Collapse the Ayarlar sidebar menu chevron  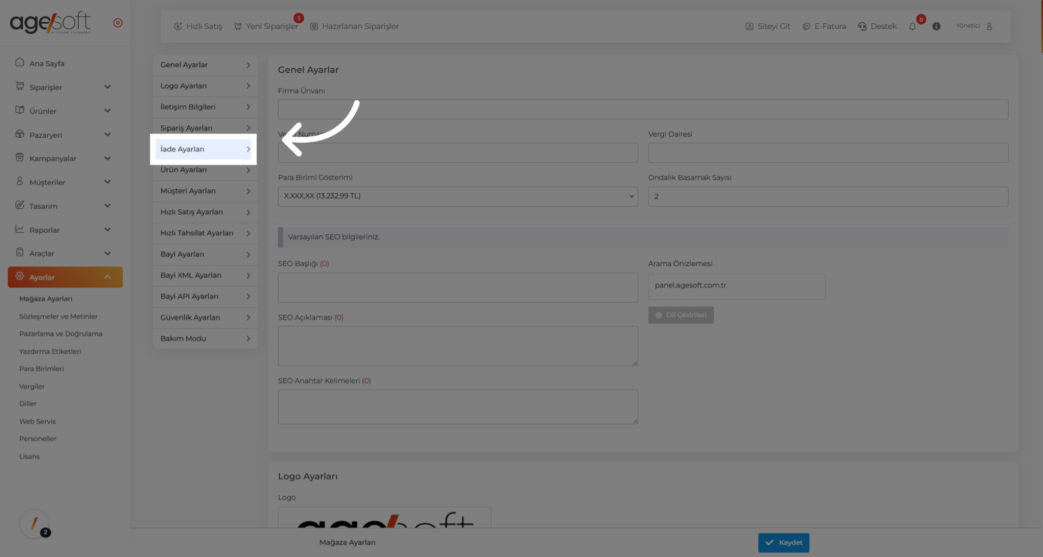click(108, 277)
